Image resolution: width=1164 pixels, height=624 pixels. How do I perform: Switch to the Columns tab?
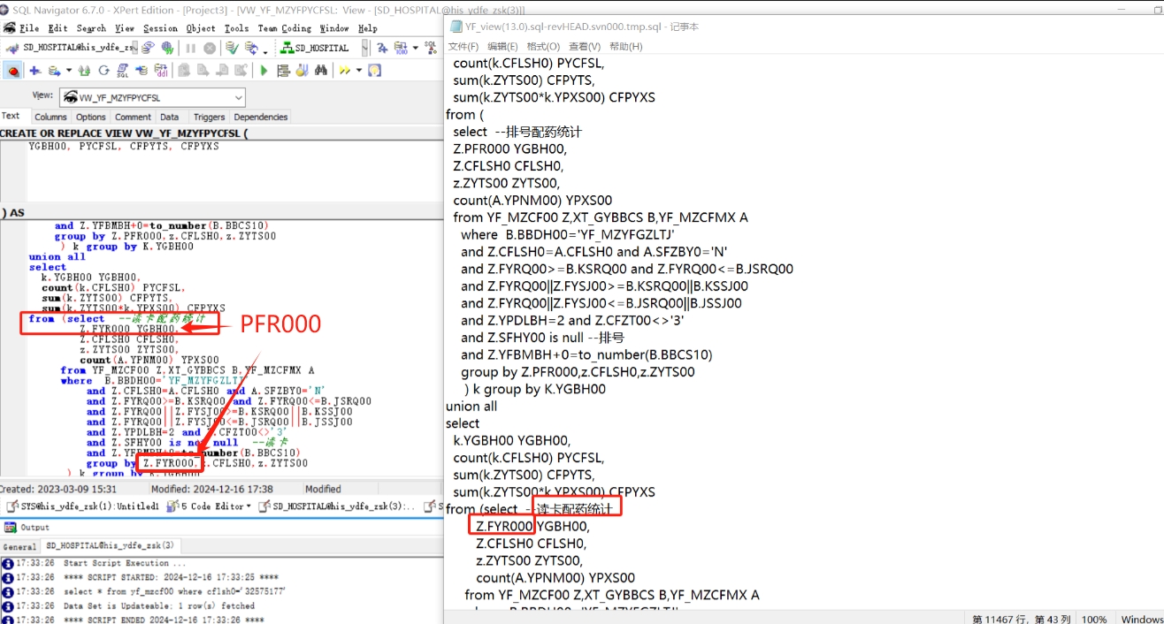(x=50, y=117)
